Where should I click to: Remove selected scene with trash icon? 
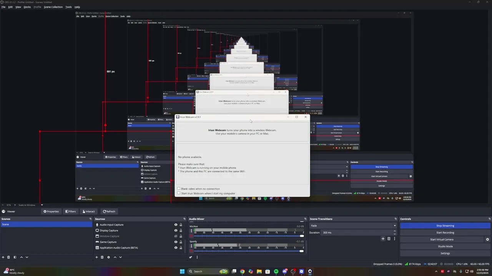pyautogui.click(x=8, y=257)
